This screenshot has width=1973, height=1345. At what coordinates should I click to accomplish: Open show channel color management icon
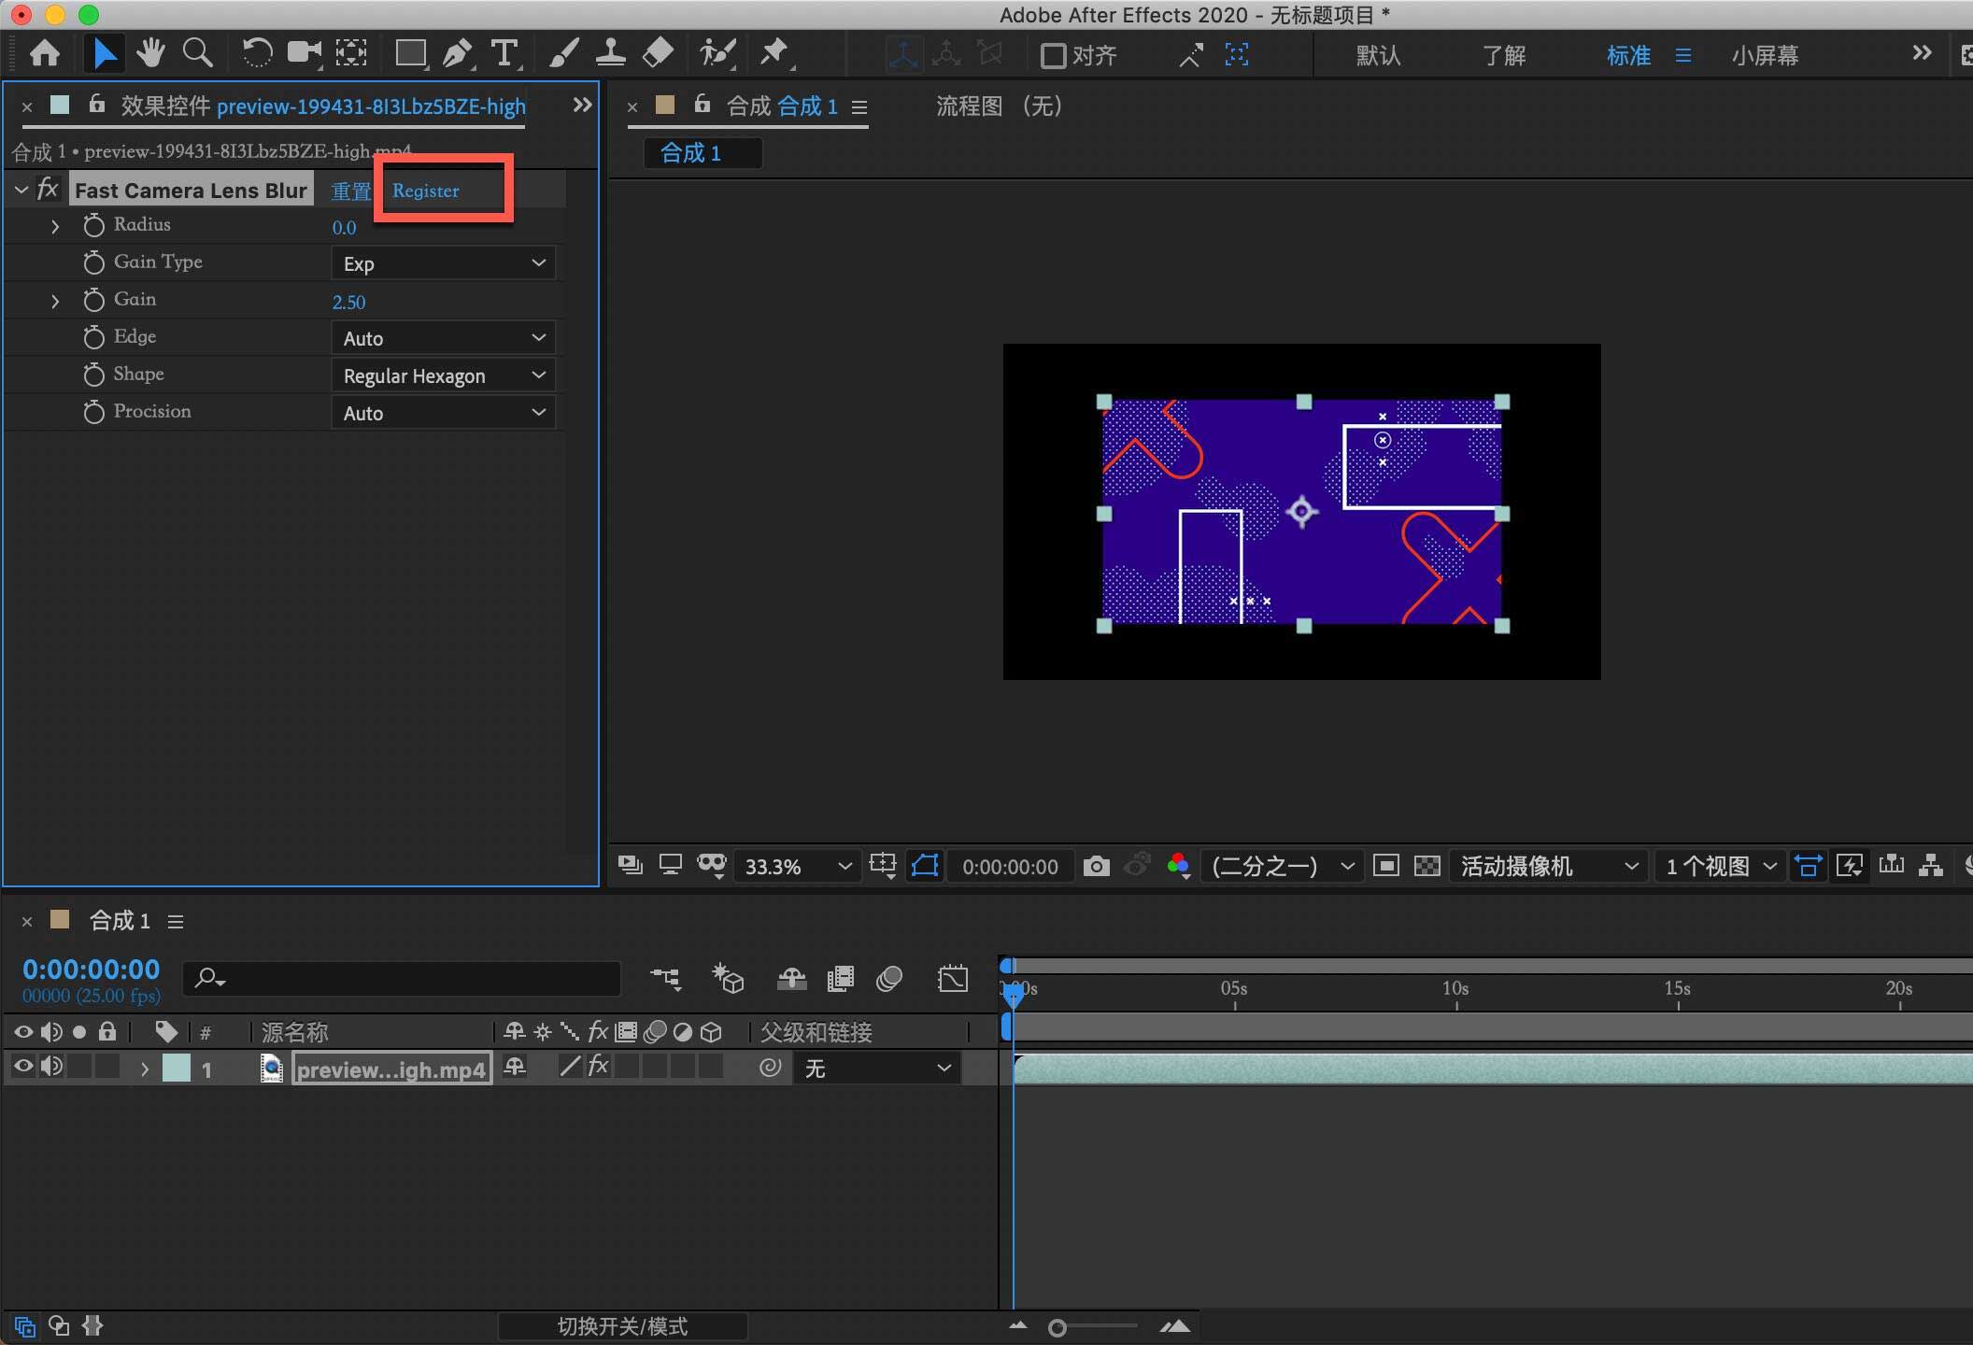pyautogui.click(x=1179, y=866)
